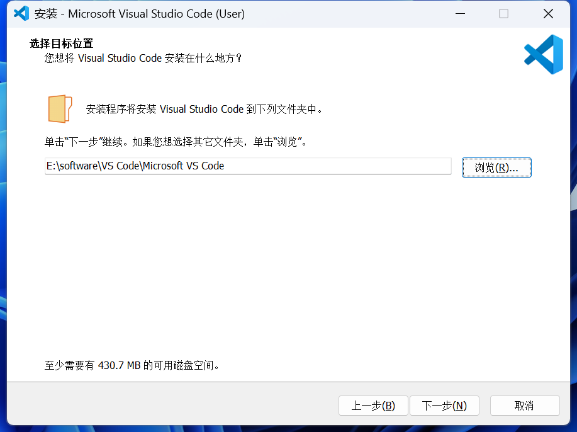Screen dimensions: 577x432
Task: Close the installer window
Action: pyautogui.click(x=548, y=14)
